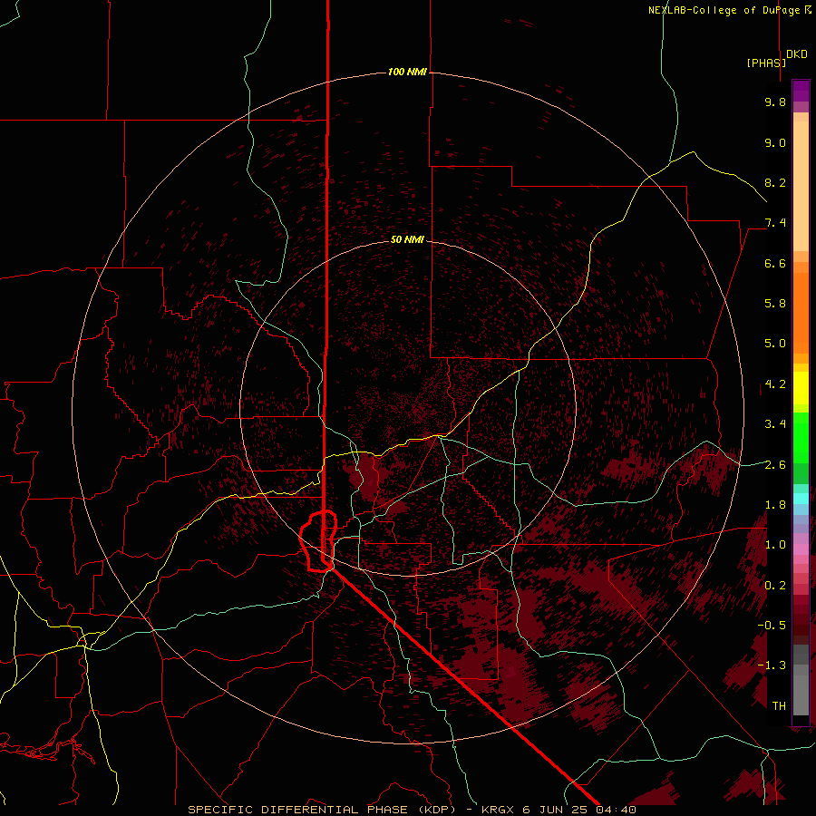
Task: Click the 4.2 value on the color scale
Action: (775, 384)
